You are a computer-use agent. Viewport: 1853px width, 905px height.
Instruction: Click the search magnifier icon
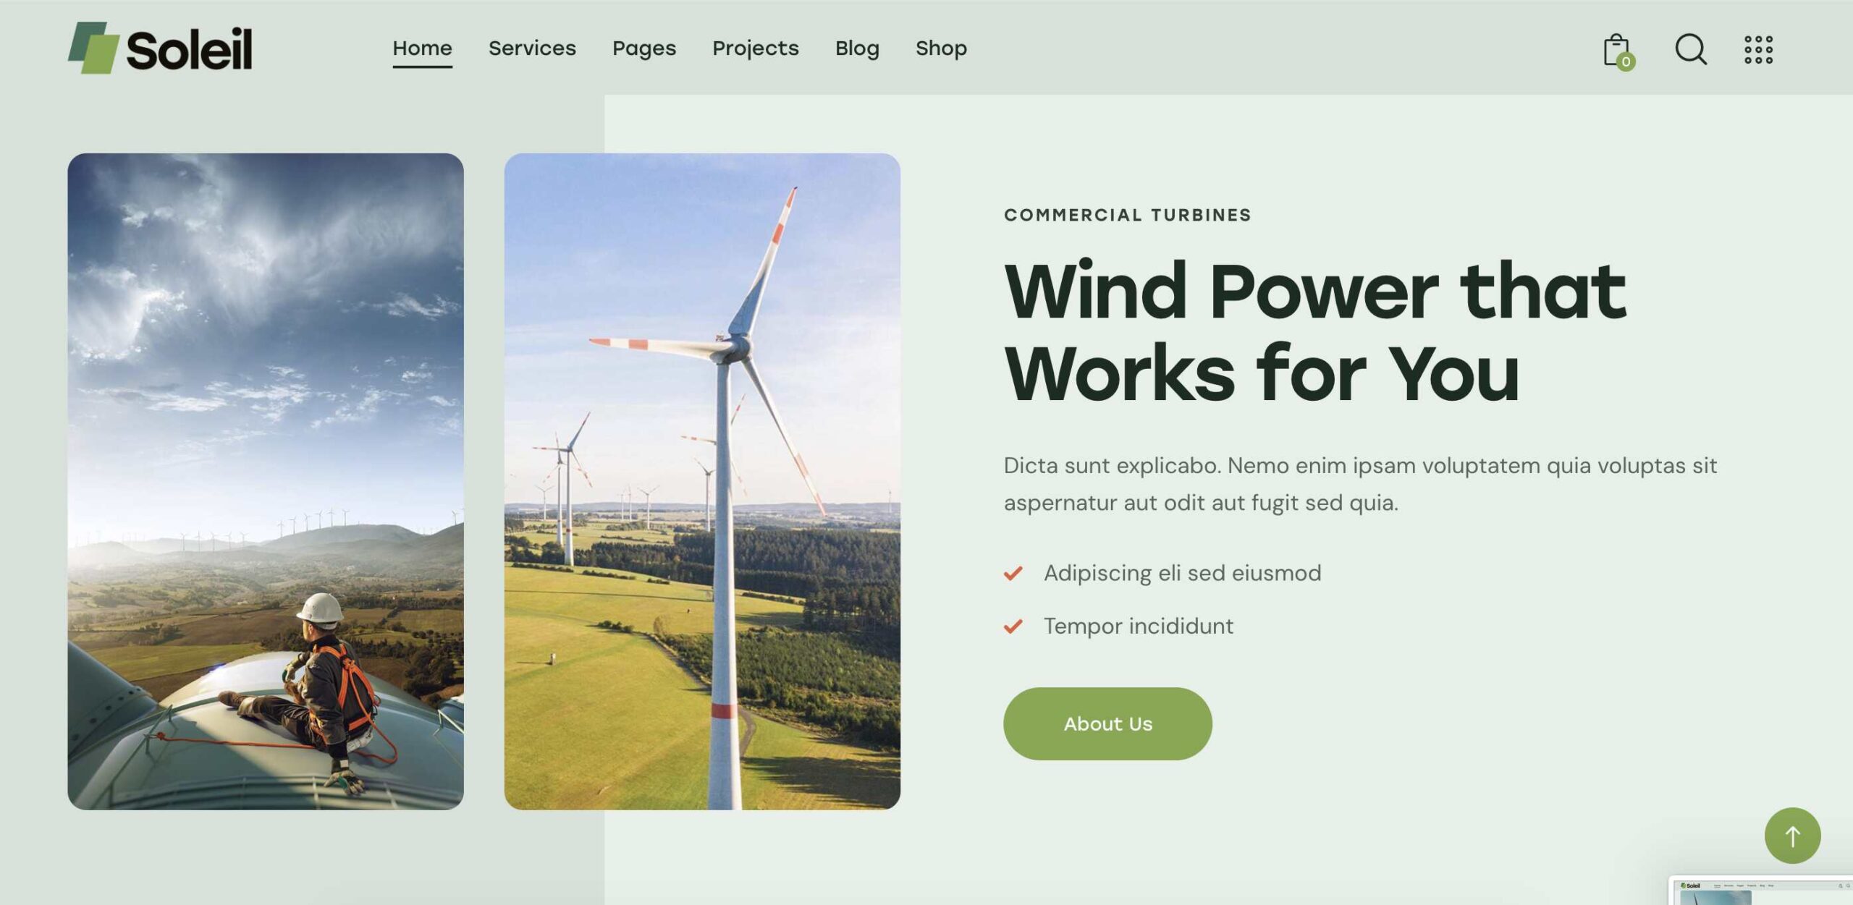click(1691, 50)
